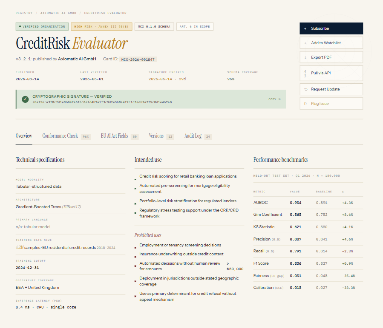This screenshot has width=383, height=328.
Task: Switch to the Versions tab
Action: click(161, 136)
